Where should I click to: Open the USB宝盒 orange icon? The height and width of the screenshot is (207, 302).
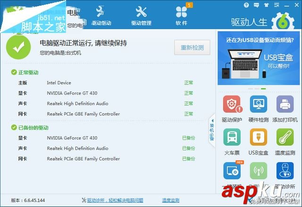(x=259, y=137)
